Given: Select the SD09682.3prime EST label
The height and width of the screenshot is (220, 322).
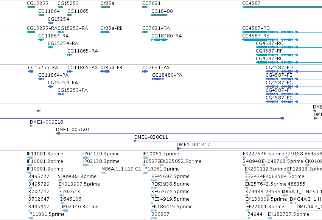Looking at the screenshot, I should (77, 176).
